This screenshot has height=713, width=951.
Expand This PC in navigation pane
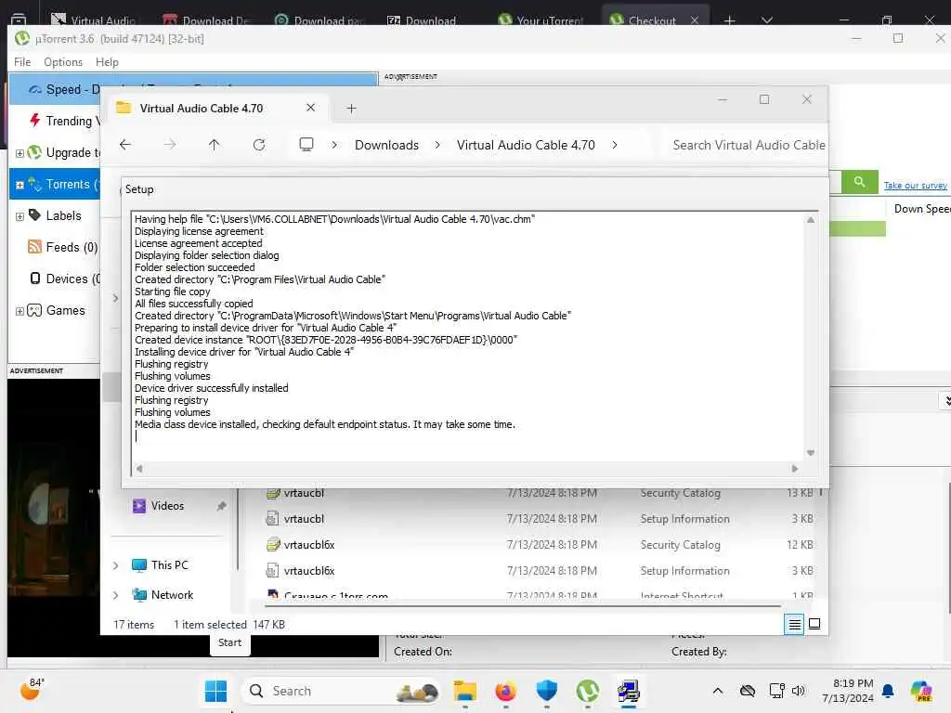pos(116,565)
